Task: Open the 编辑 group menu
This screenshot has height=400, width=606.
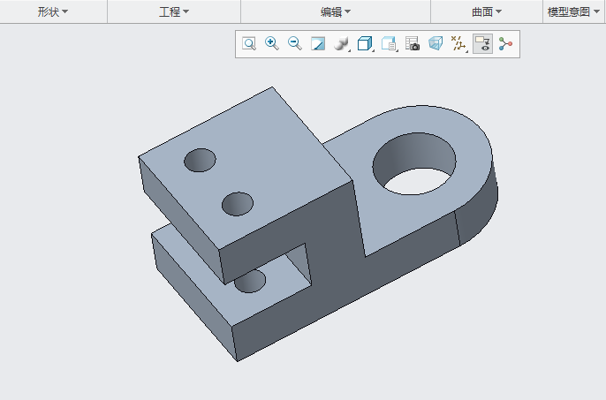Action: (x=336, y=11)
